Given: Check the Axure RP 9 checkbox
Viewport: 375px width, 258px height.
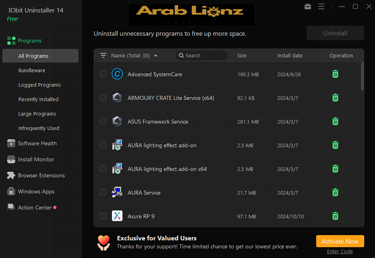Looking at the screenshot, I should click(103, 216).
